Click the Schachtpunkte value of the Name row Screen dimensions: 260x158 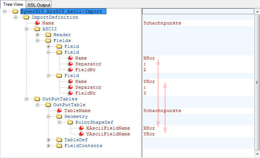coord(162,23)
